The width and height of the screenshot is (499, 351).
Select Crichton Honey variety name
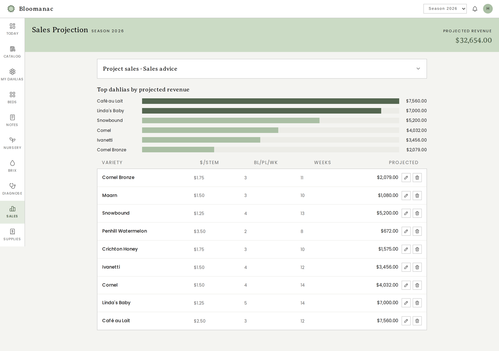[x=120, y=249]
